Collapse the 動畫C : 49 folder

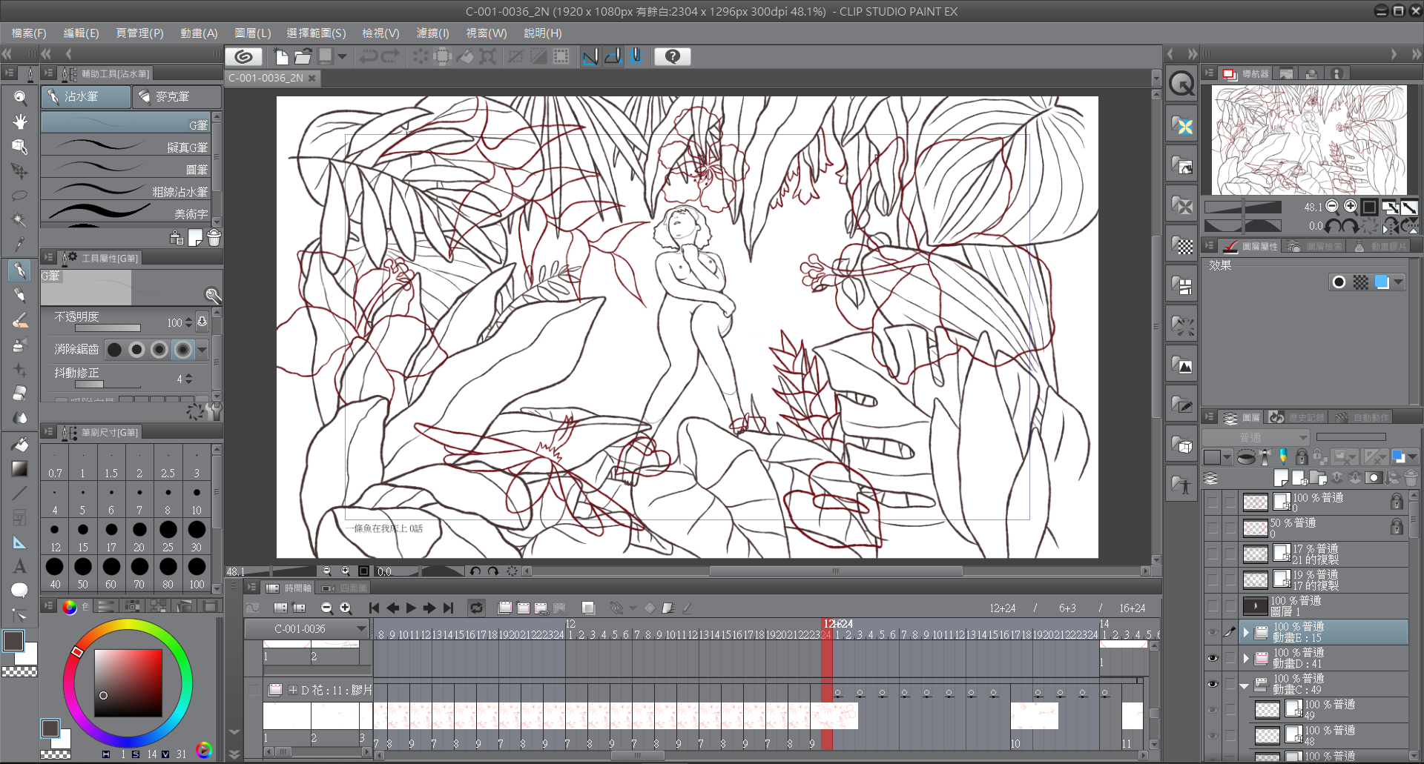point(1245,685)
